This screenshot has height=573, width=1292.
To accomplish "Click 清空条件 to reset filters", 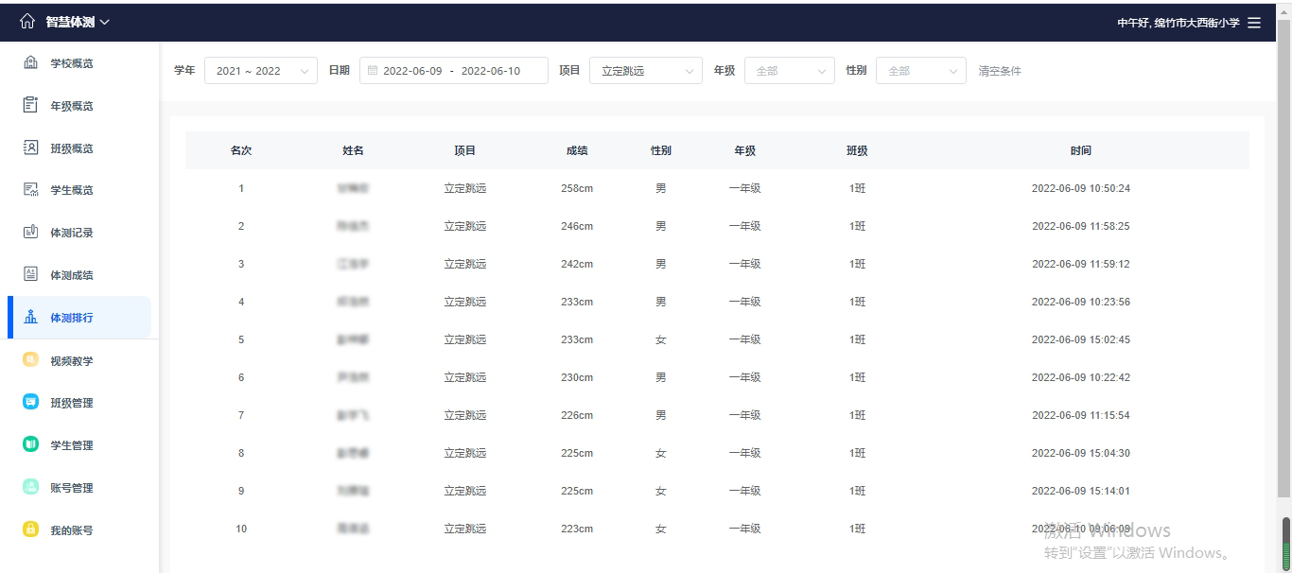I will tap(999, 71).
